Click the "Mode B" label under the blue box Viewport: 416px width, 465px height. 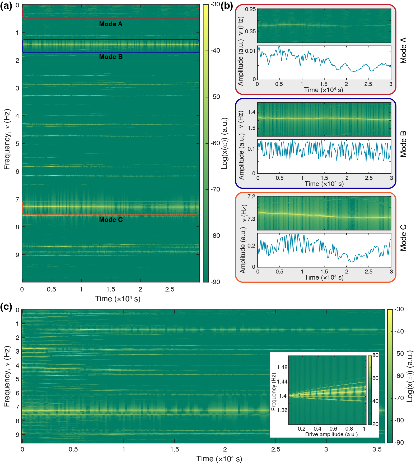click(x=111, y=57)
